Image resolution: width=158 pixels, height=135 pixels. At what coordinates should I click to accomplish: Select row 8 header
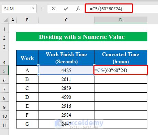point(4,97)
